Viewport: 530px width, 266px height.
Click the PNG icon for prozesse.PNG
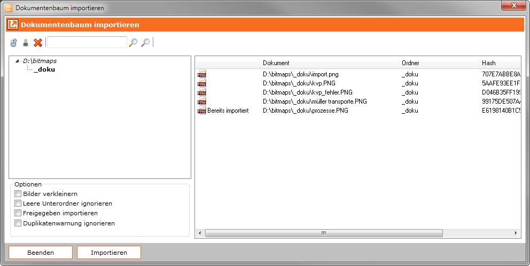202,110
